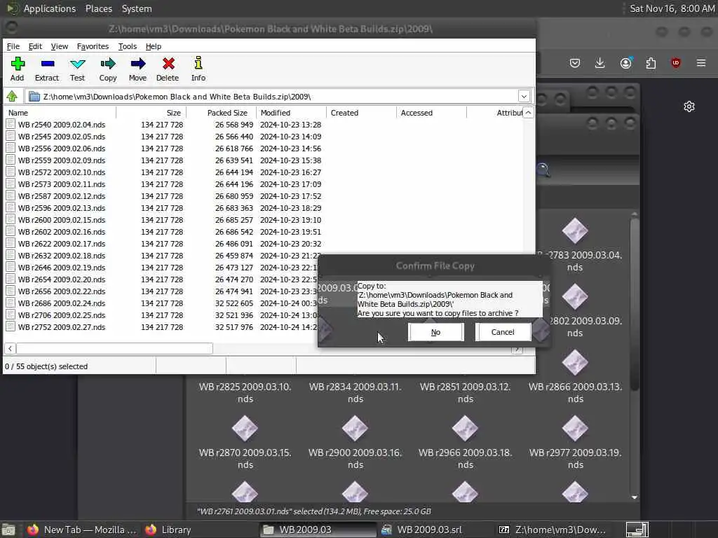Click the Delete toolbar icon
718x538 pixels.
pos(168,69)
